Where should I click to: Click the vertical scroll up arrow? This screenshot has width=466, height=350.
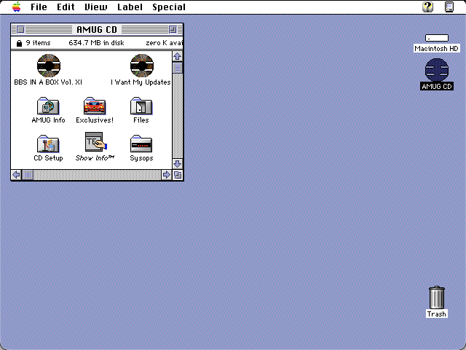pyautogui.click(x=178, y=56)
